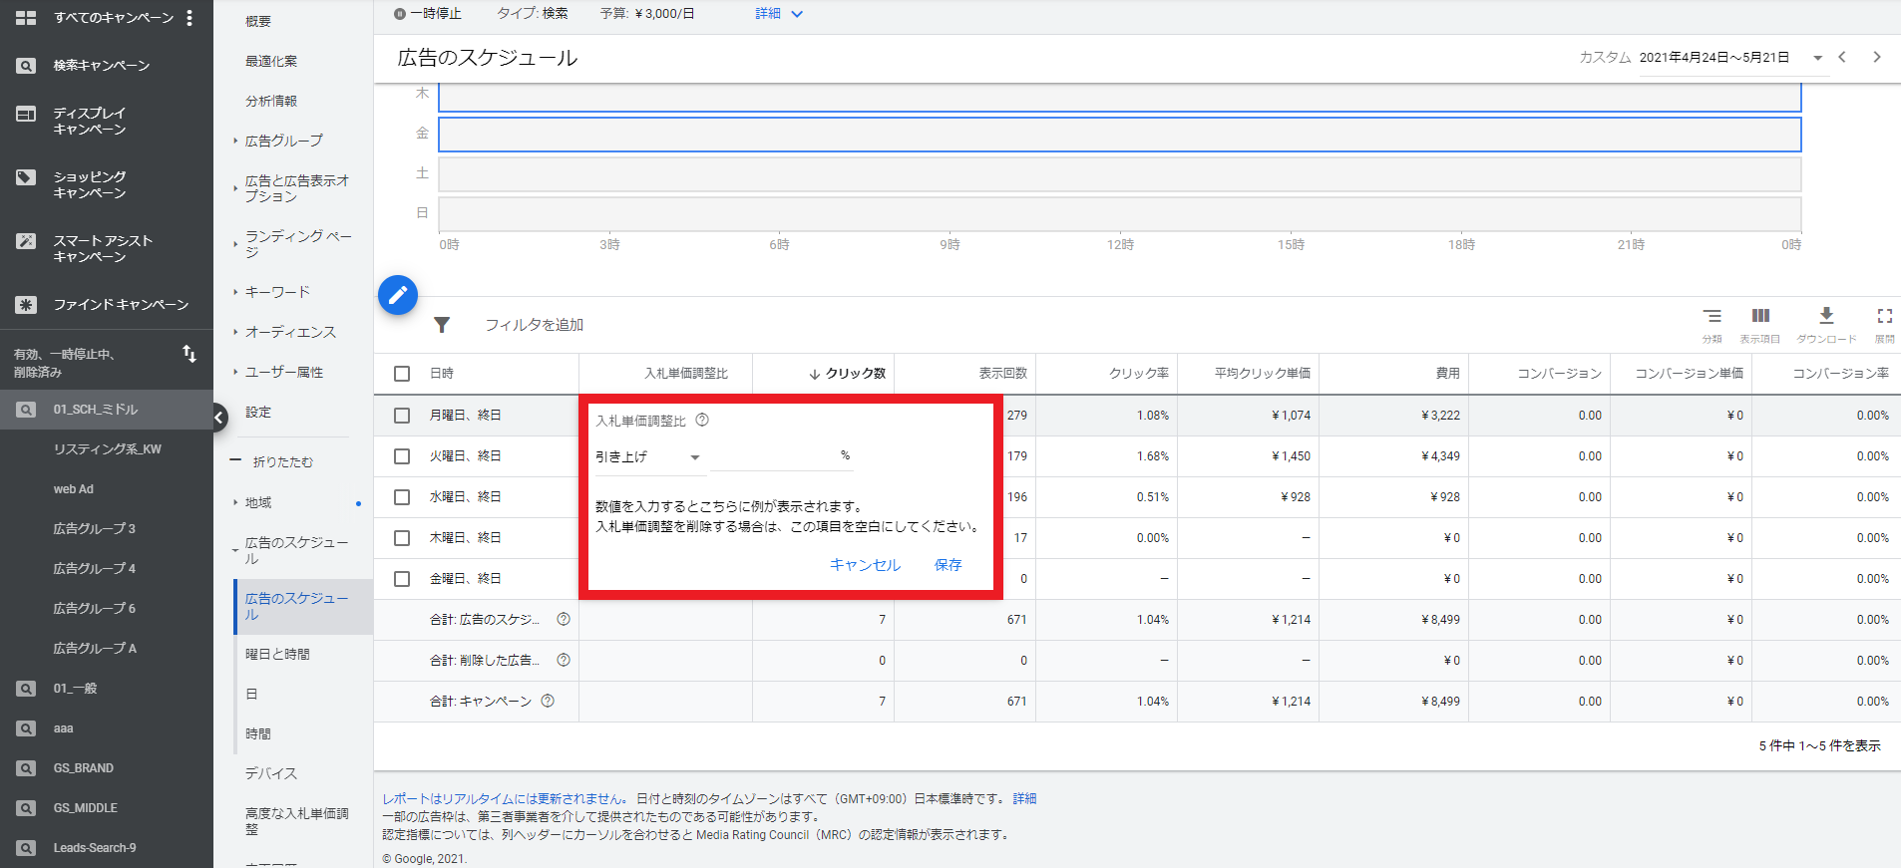Click help icon next to 合計: 削除した広告
The image size is (1901, 868).
click(564, 660)
